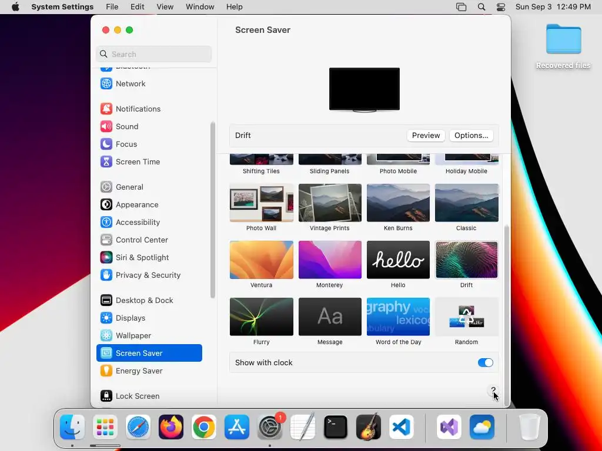Open Focus settings
The width and height of the screenshot is (602, 451).
(x=149, y=144)
